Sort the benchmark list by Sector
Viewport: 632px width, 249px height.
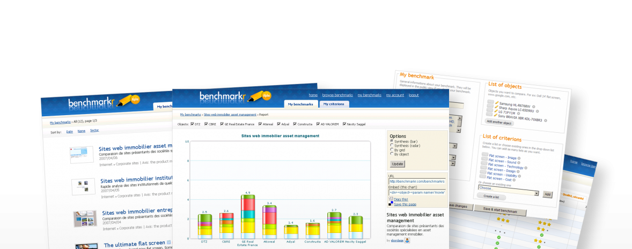pos(94,131)
